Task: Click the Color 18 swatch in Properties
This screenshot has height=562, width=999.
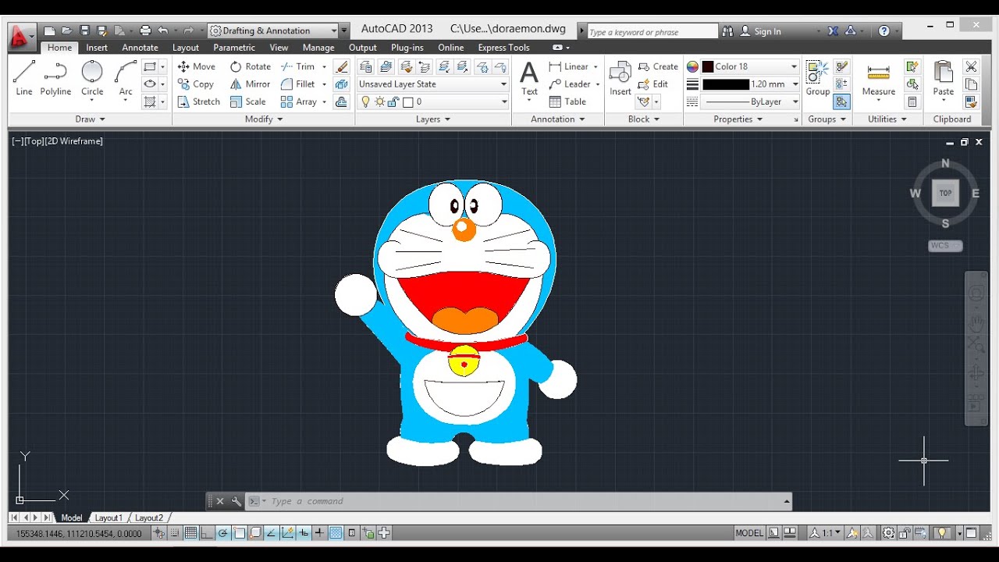Action: [x=708, y=66]
